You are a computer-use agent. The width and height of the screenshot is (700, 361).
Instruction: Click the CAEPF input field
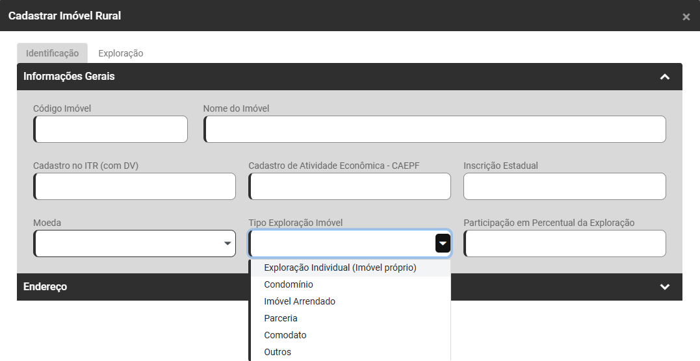tap(350, 186)
